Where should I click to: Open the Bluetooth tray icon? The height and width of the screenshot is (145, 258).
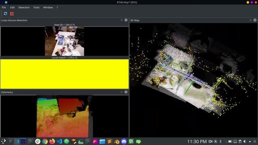[x=221, y=141]
